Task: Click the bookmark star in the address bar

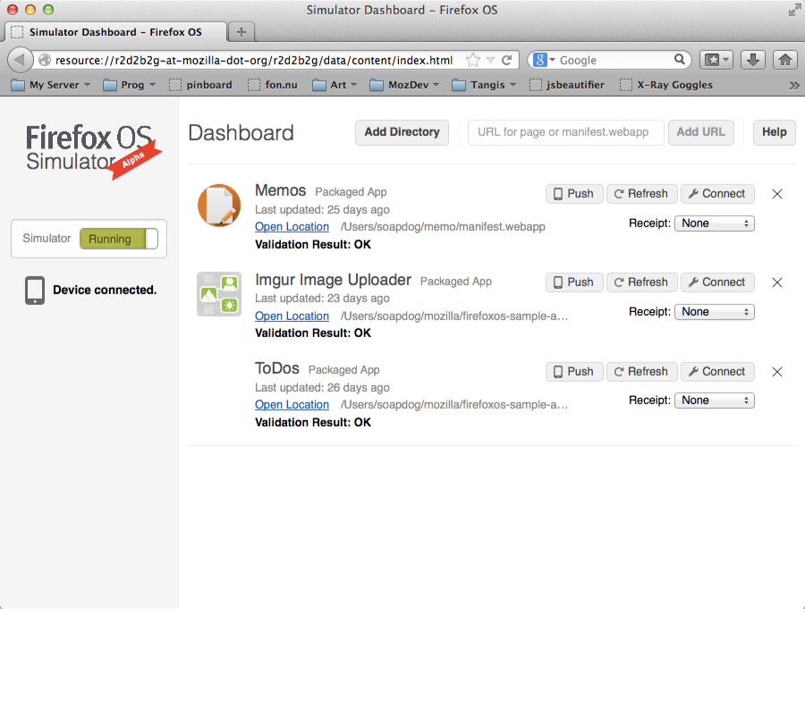Action: coord(471,59)
